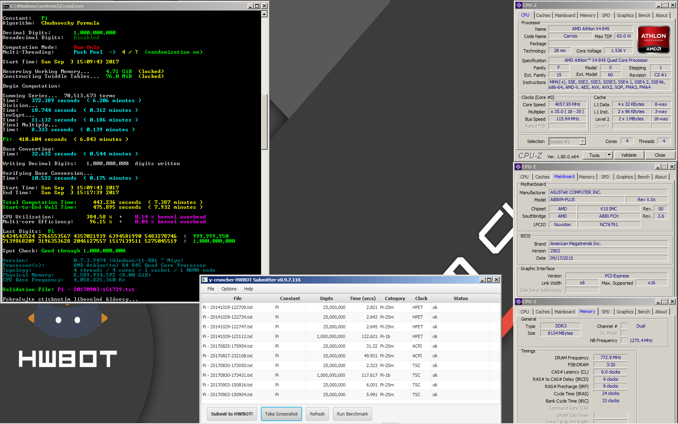Switch to Caches tab in top CPU-Z window

(543, 15)
